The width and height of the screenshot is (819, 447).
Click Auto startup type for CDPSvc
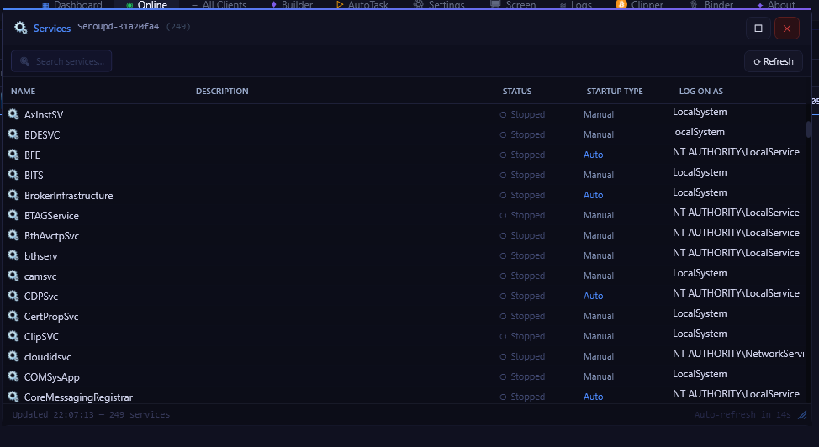coord(593,296)
